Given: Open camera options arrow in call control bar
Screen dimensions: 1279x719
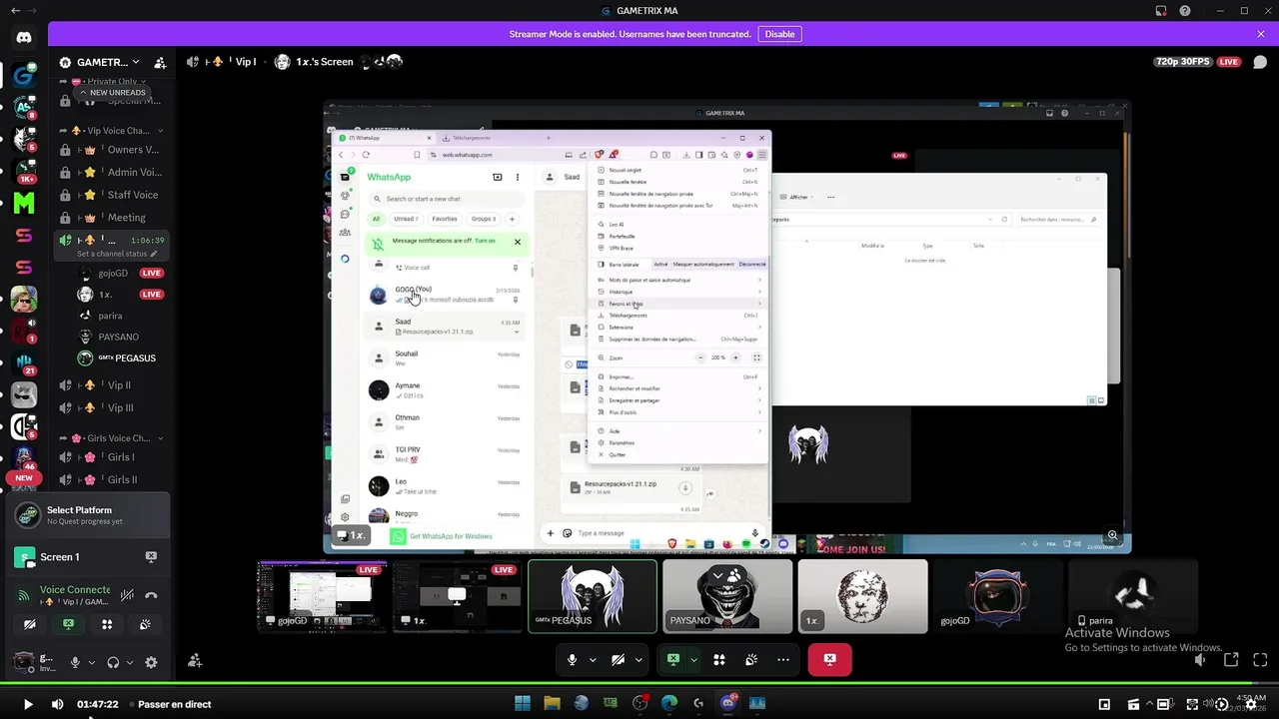Looking at the screenshot, I should point(639,659).
